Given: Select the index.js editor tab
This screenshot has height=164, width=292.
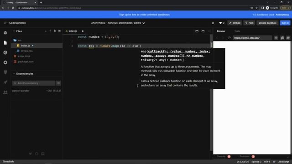Looking at the screenshot, I should [73, 31].
